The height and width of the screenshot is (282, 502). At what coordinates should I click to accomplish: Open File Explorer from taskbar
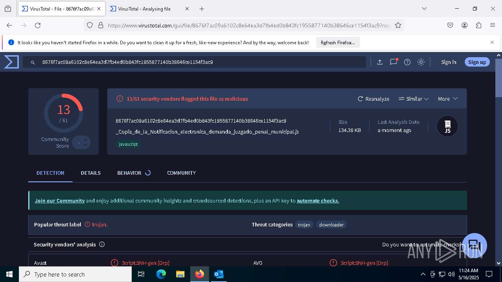pyautogui.click(x=180, y=274)
